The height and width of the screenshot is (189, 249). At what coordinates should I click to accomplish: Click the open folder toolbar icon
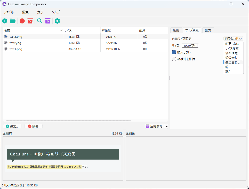click(x=13, y=21)
